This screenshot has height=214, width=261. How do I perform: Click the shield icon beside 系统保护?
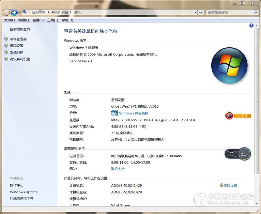[6, 52]
